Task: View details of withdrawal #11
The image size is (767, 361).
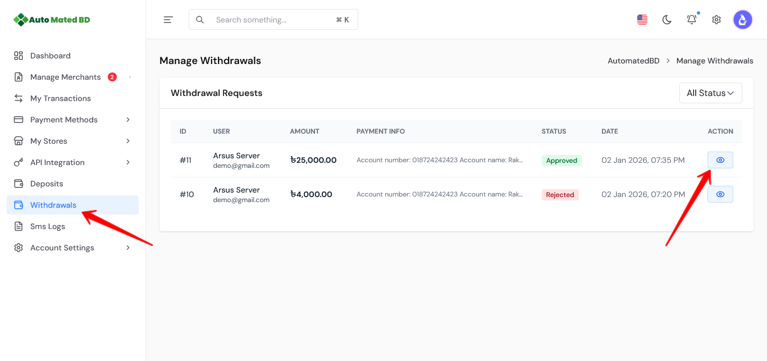Action: (x=720, y=160)
